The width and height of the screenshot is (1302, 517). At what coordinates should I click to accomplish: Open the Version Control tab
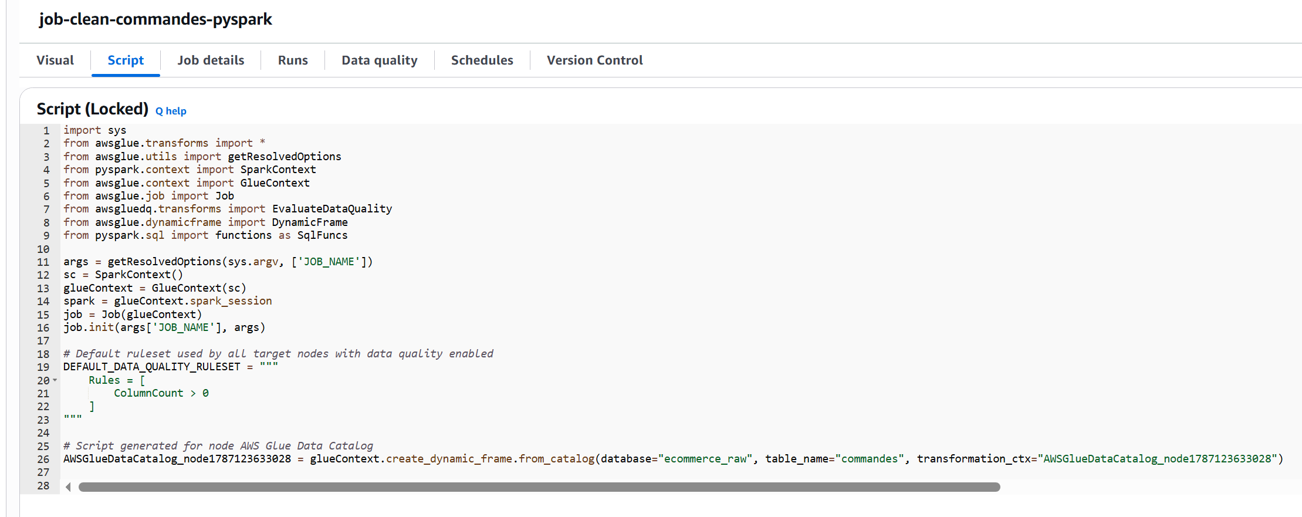pyautogui.click(x=594, y=60)
